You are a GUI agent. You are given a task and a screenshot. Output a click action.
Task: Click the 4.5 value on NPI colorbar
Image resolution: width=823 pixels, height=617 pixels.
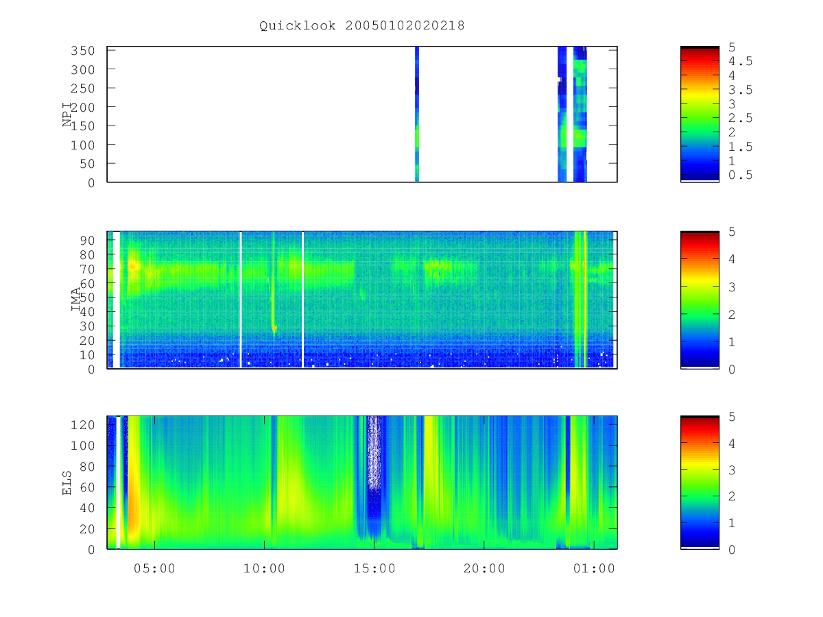pos(740,62)
